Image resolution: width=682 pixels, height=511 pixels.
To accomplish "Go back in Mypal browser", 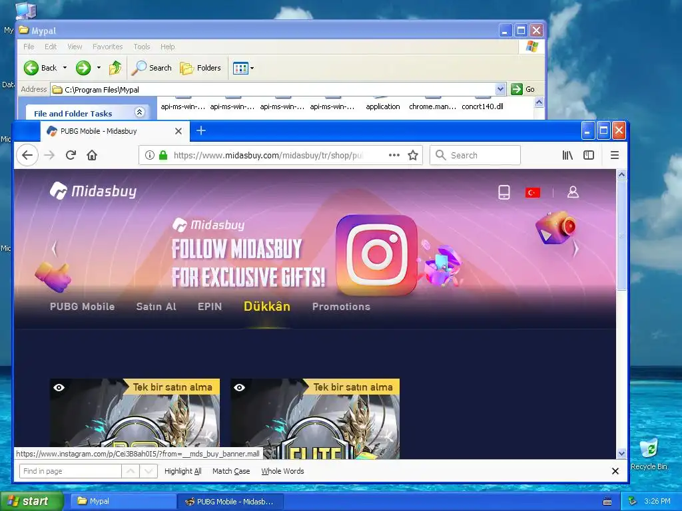I will point(27,155).
